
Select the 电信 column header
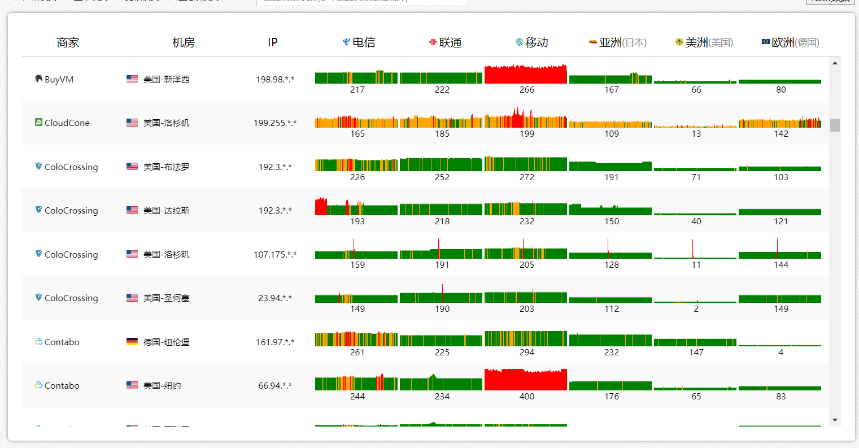(x=359, y=42)
